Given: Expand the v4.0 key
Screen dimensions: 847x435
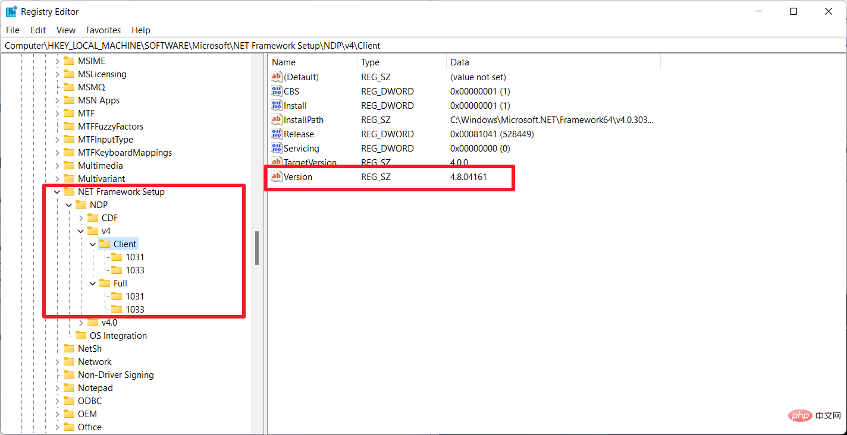Looking at the screenshot, I should [81, 322].
